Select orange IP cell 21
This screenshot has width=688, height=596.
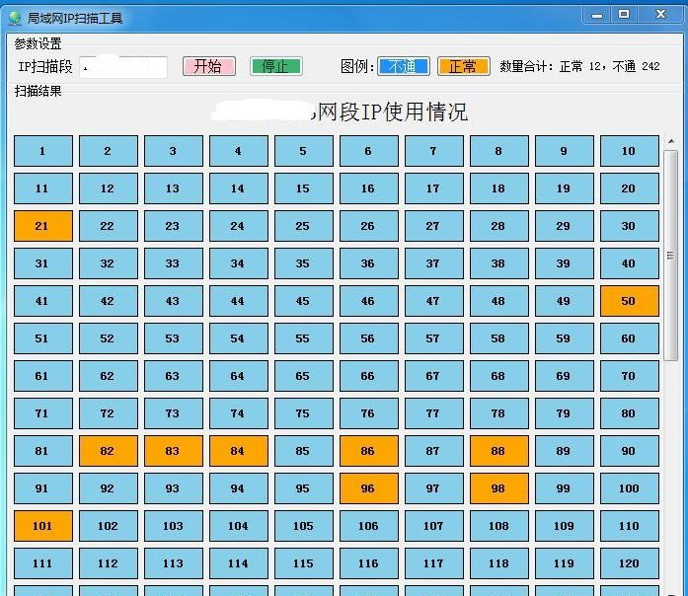pos(42,226)
